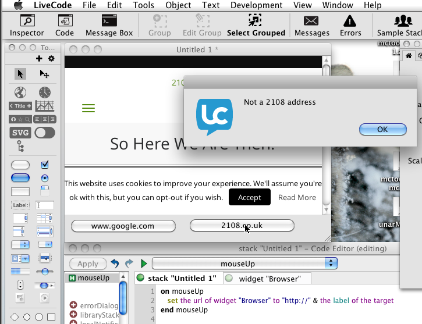
Task: Open Sample Stacks from the toolbar
Action: [400, 25]
